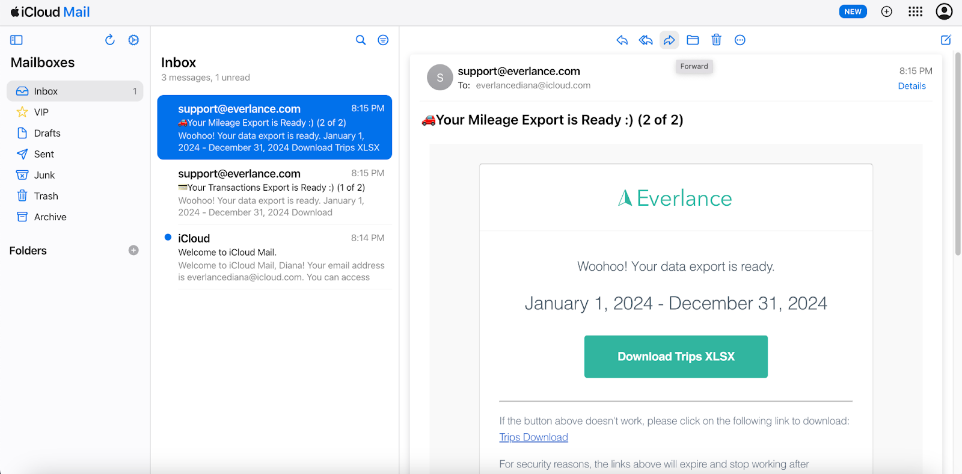The image size is (962, 474).
Task: Open the Sent mailbox
Action: [x=75, y=154]
